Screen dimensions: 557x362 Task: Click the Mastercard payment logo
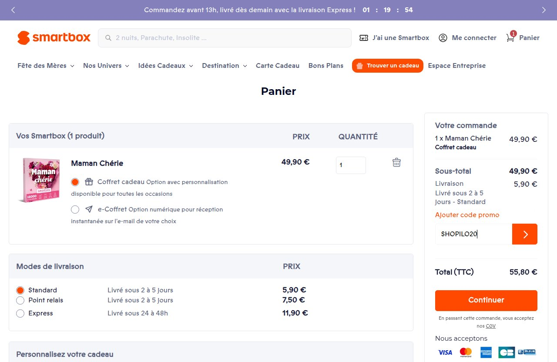[466, 352]
